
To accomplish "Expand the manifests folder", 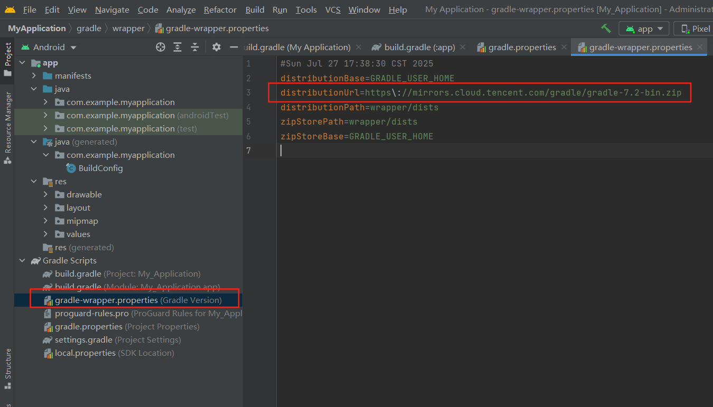I will click(x=33, y=75).
